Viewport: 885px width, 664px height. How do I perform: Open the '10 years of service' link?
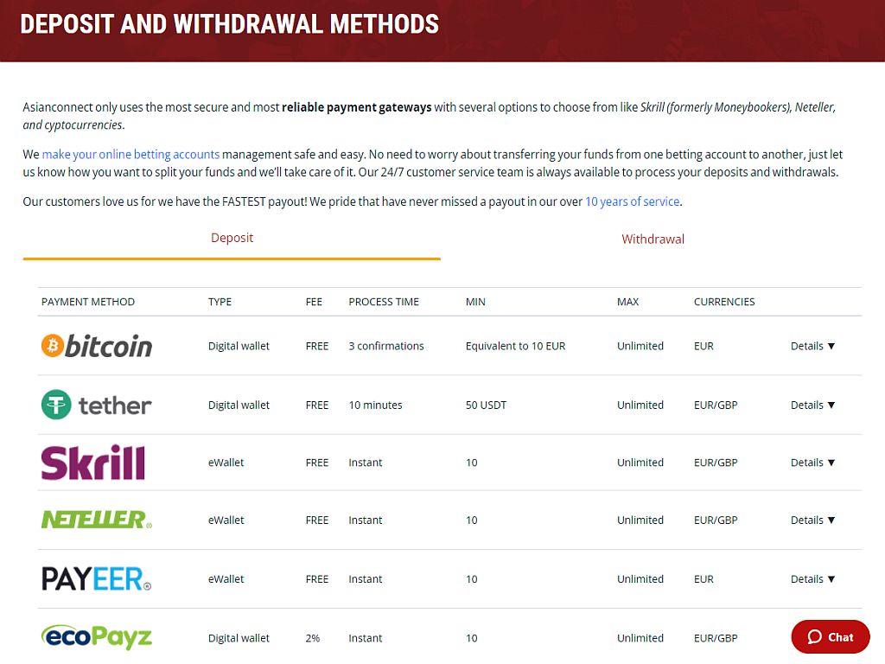coord(632,201)
